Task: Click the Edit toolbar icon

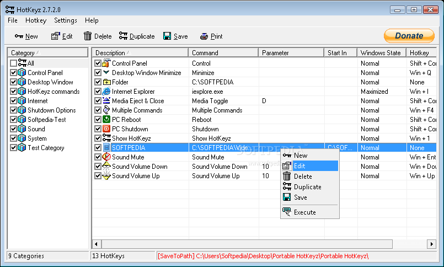Action: tap(55, 36)
